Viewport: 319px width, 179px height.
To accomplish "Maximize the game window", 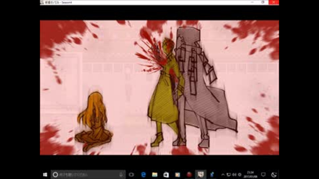I will tap(263, 2).
